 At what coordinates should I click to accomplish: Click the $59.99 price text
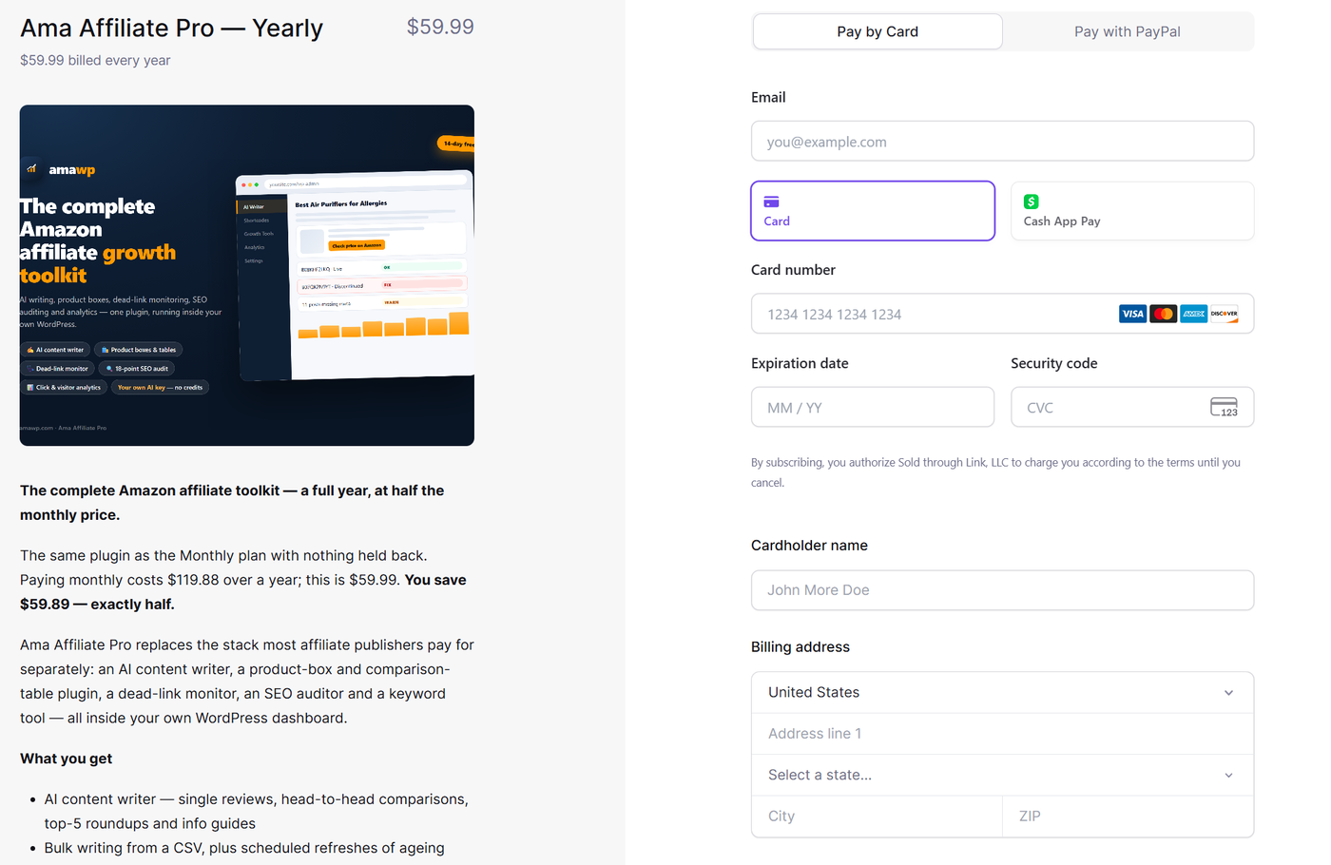coord(440,27)
